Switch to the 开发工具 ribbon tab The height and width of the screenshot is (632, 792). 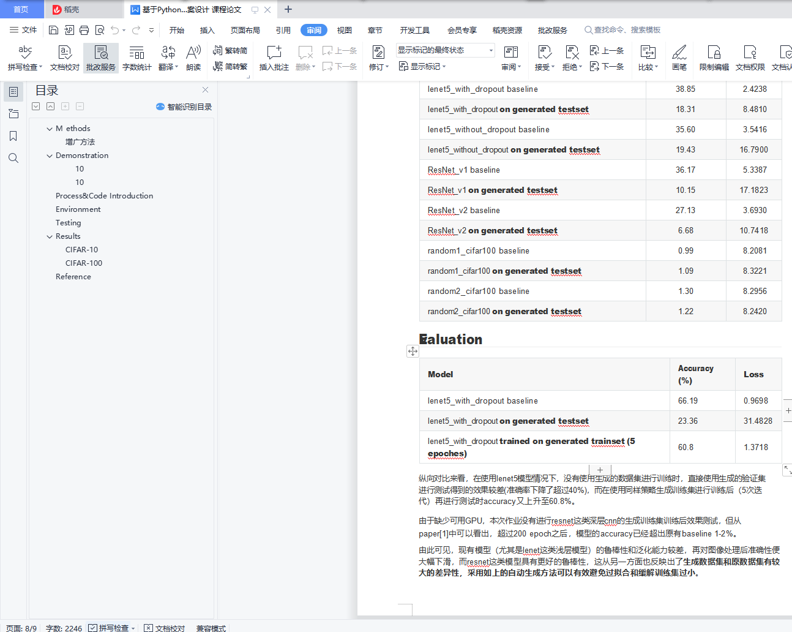click(x=415, y=30)
